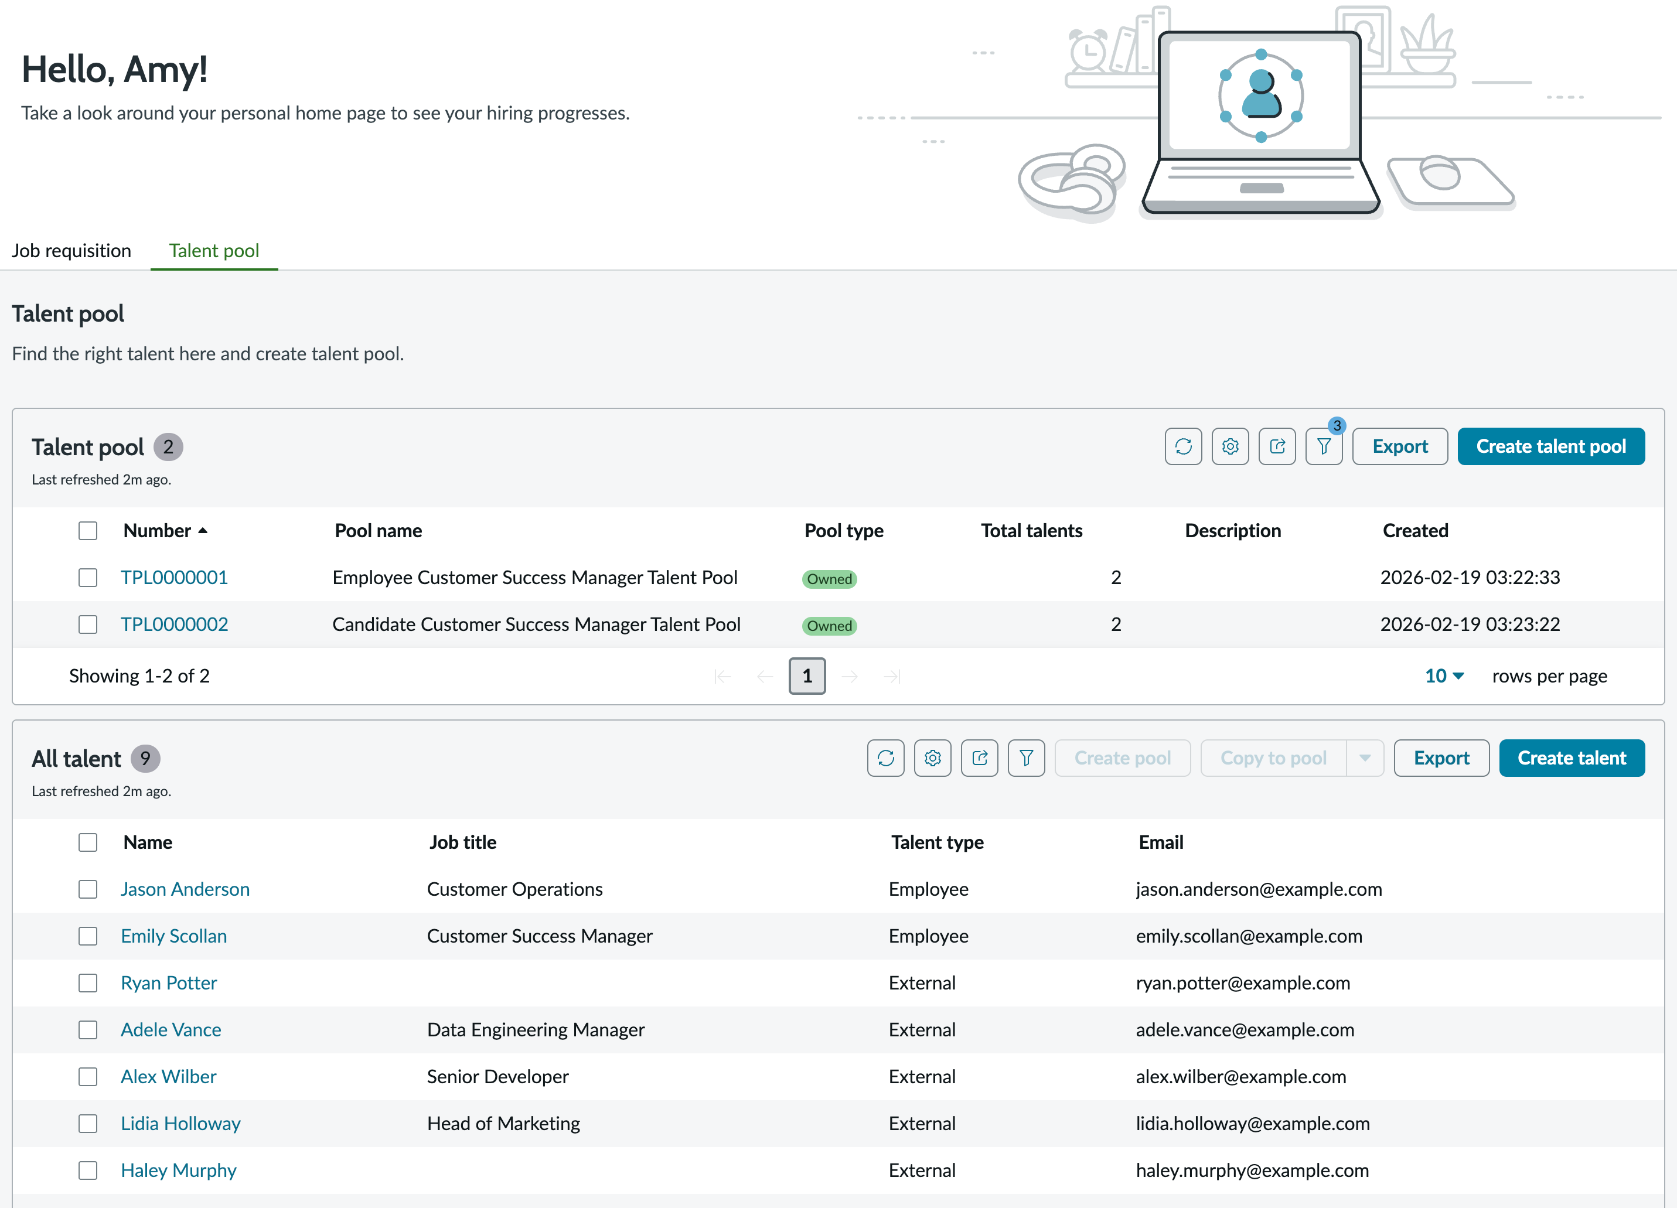Click page 1 in Talent pool pagination
The image size is (1677, 1208).
(807, 675)
